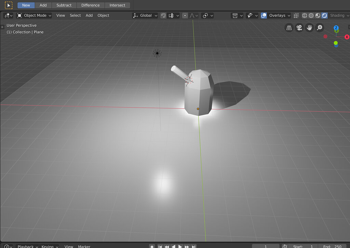This screenshot has width=350, height=248.
Task: Open the Object Mode dropdown
Action: 34,15
